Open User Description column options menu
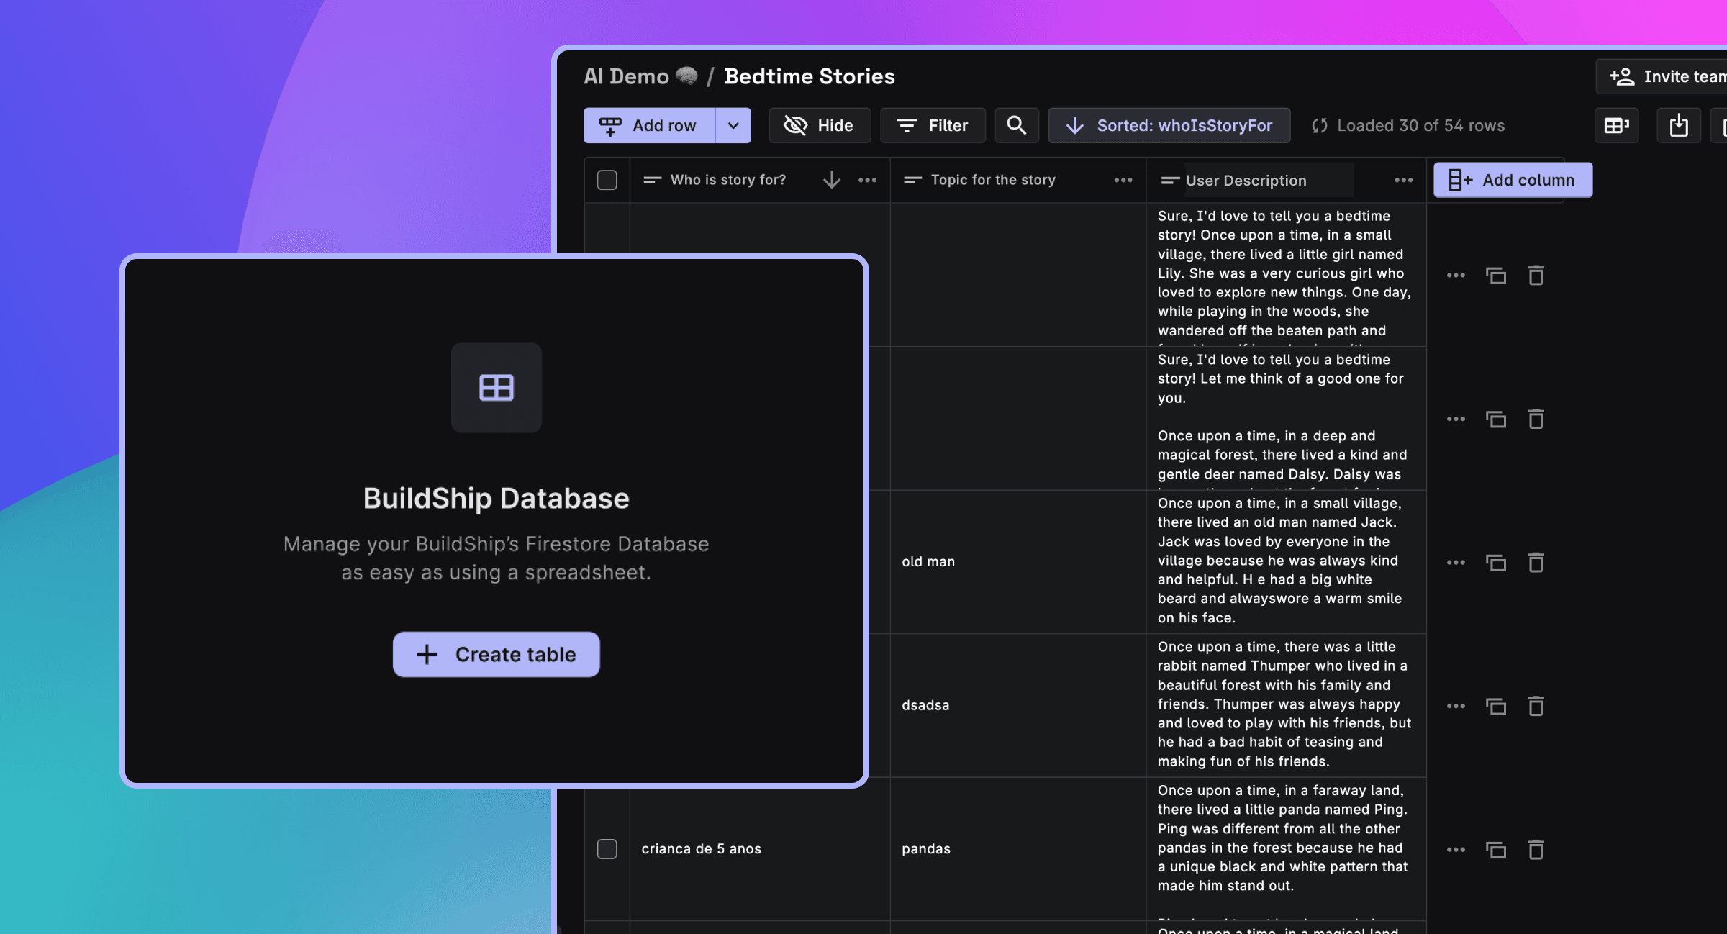Screen dimensions: 1727x934 [x=1402, y=180]
